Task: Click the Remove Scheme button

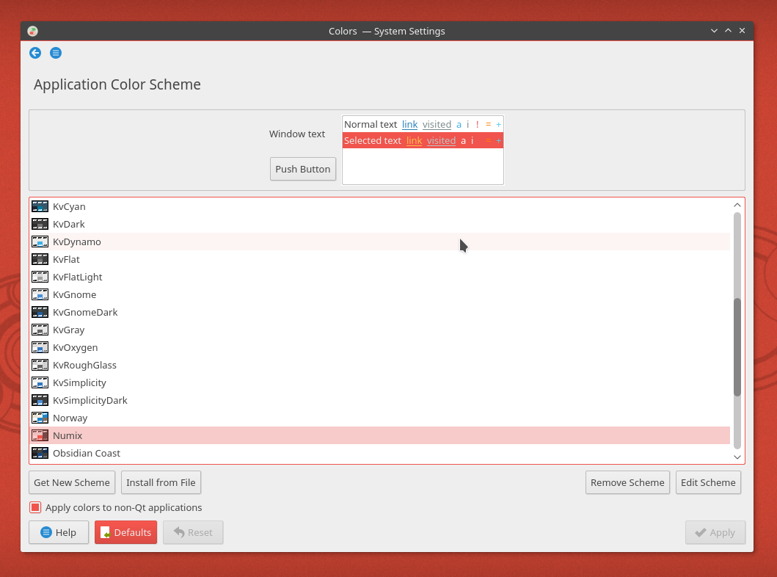Action: point(627,482)
